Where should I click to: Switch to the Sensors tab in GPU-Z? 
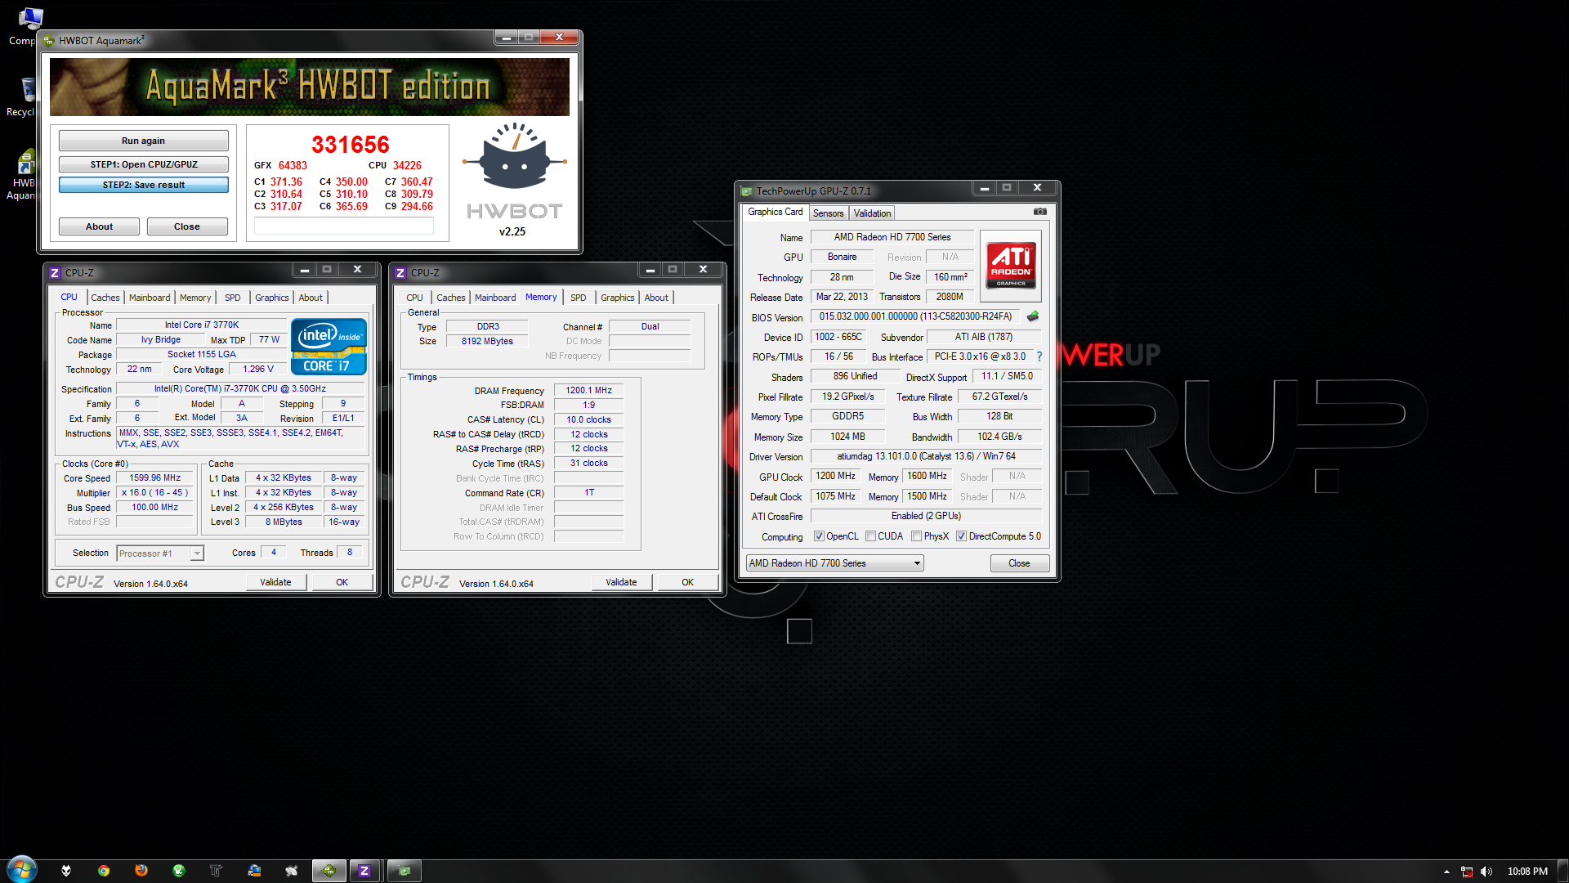(x=828, y=213)
